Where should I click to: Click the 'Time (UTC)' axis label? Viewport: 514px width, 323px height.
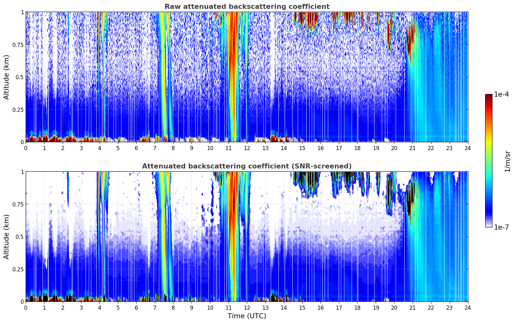click(x=247, y=316)
